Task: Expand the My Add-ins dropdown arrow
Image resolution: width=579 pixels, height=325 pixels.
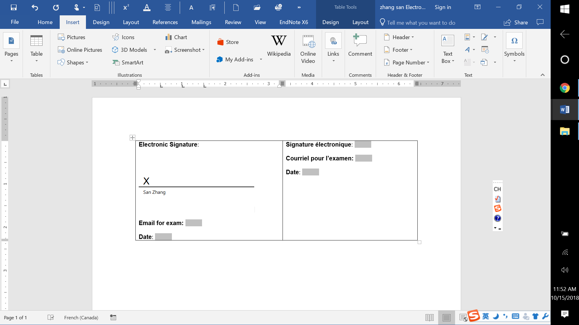Action: click(261, 59)
